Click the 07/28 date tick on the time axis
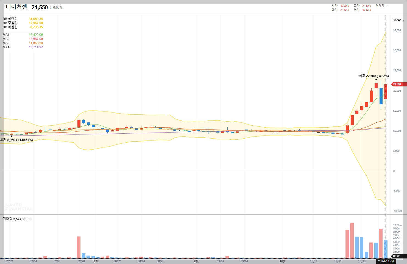 click(x=81, y=262)
